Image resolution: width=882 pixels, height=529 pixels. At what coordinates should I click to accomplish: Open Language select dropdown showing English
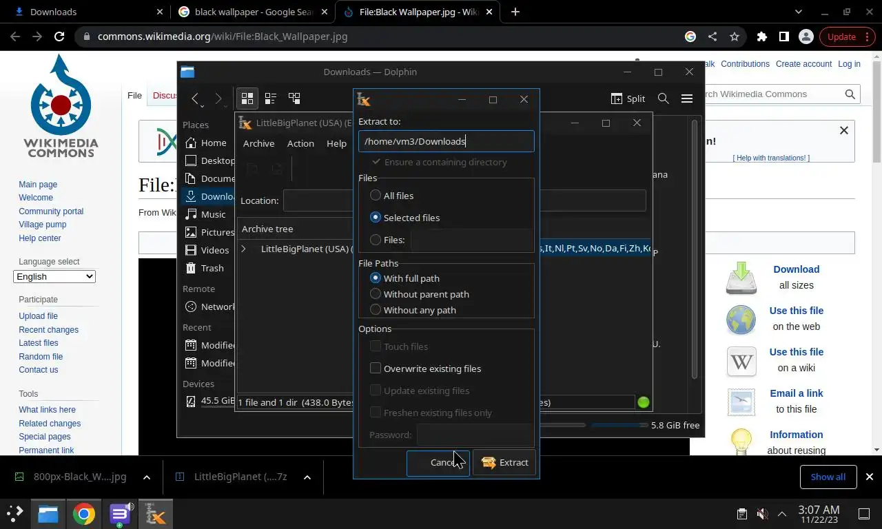pyautogui.click(x=54, y=276)
